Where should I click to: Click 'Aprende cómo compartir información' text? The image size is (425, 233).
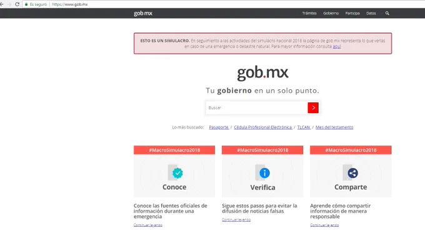click(340, 211)
